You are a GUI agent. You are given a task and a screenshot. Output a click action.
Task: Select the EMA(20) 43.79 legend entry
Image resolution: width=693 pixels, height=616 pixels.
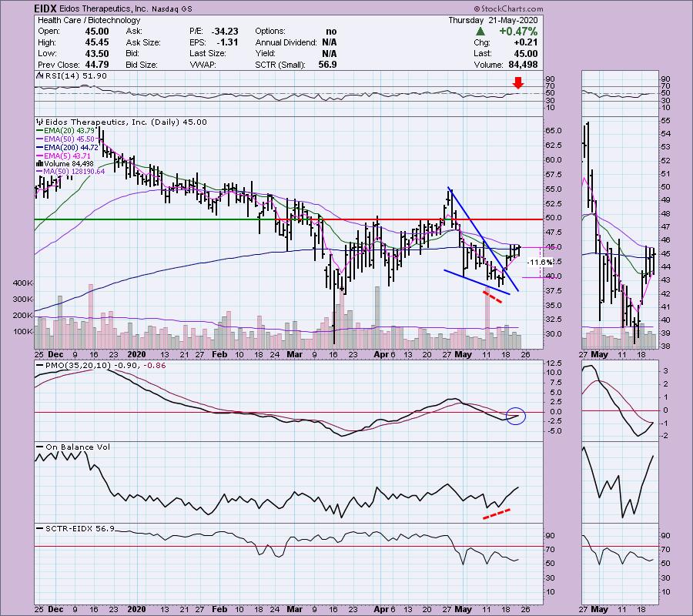click(65, 131)
